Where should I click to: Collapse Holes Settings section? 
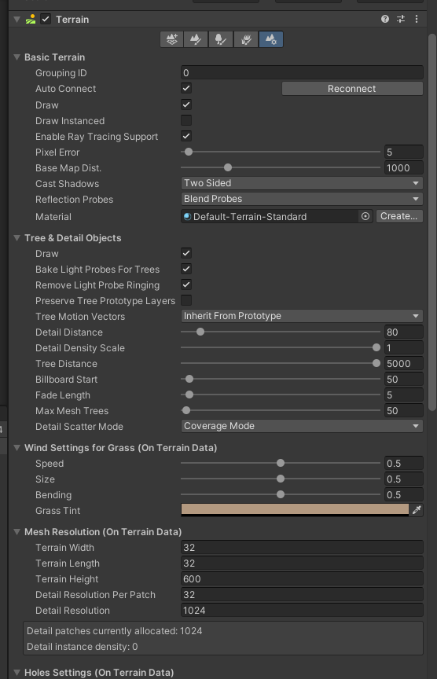pos(17,673)
